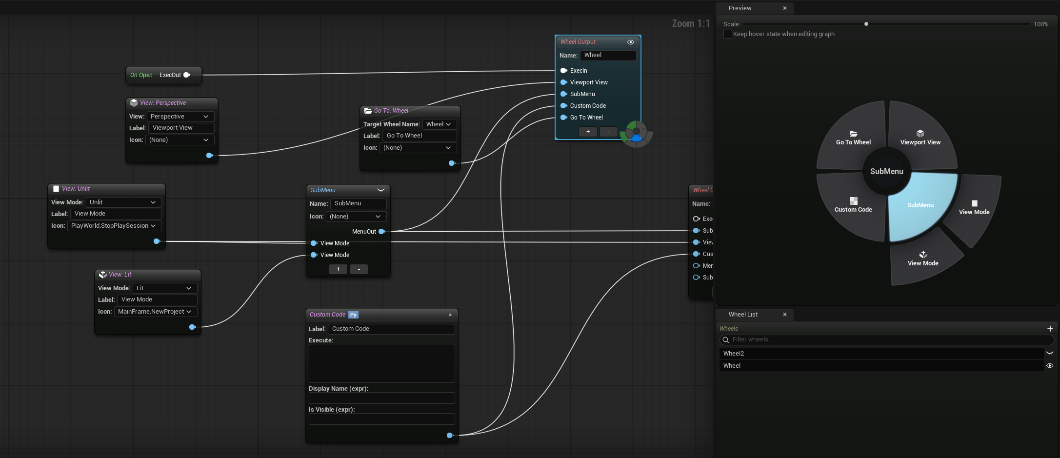Collapse the SubMenu node with its chevron
The image size is (1060, 458).
click(381, 190)
